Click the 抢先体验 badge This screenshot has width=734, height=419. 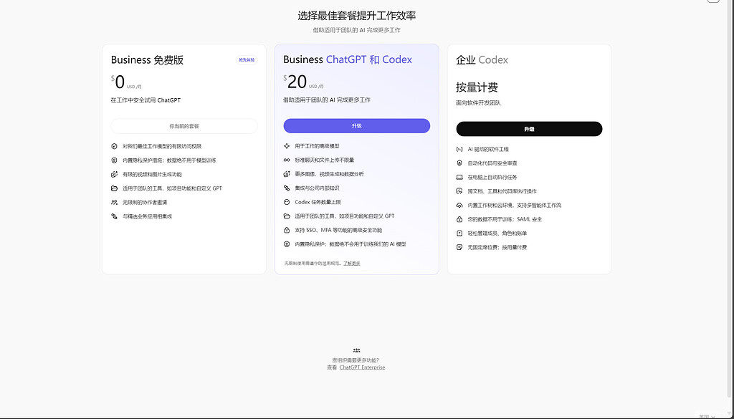[247, 60]
